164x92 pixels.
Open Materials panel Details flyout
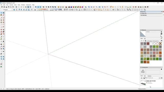(x=162, y=41)
